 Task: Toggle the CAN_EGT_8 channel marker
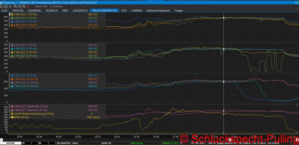click(12, 56)
